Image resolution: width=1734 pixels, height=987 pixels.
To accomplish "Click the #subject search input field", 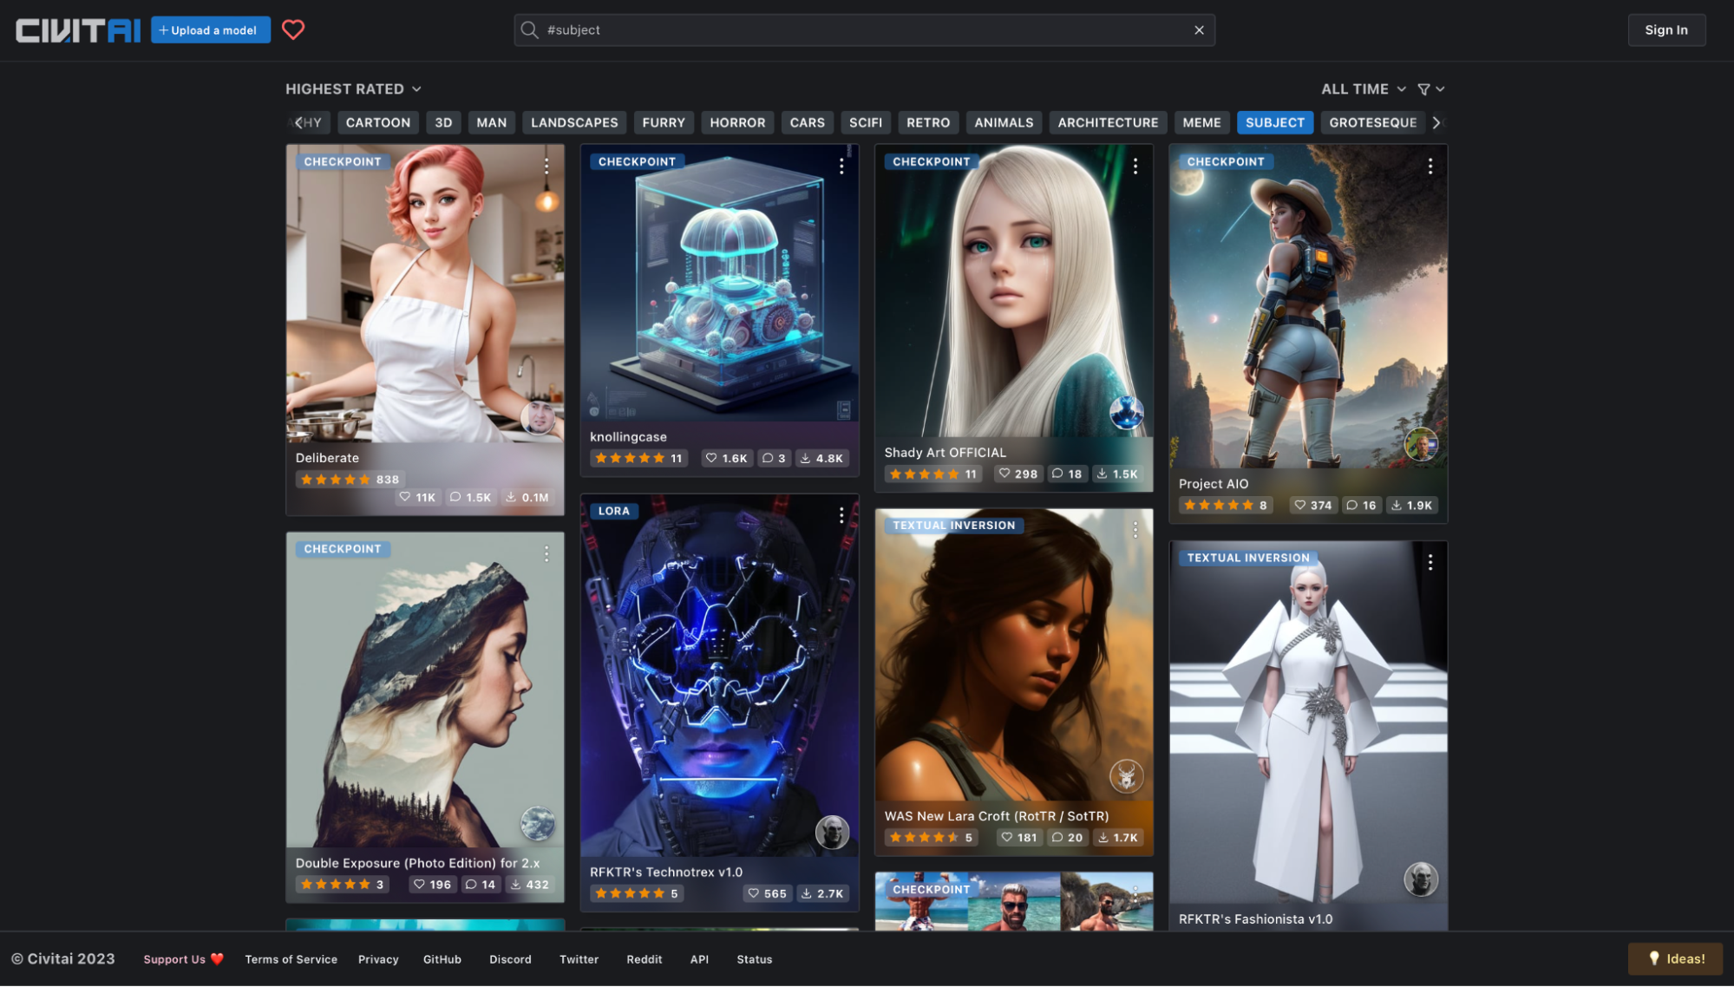I will pos(863,29).
